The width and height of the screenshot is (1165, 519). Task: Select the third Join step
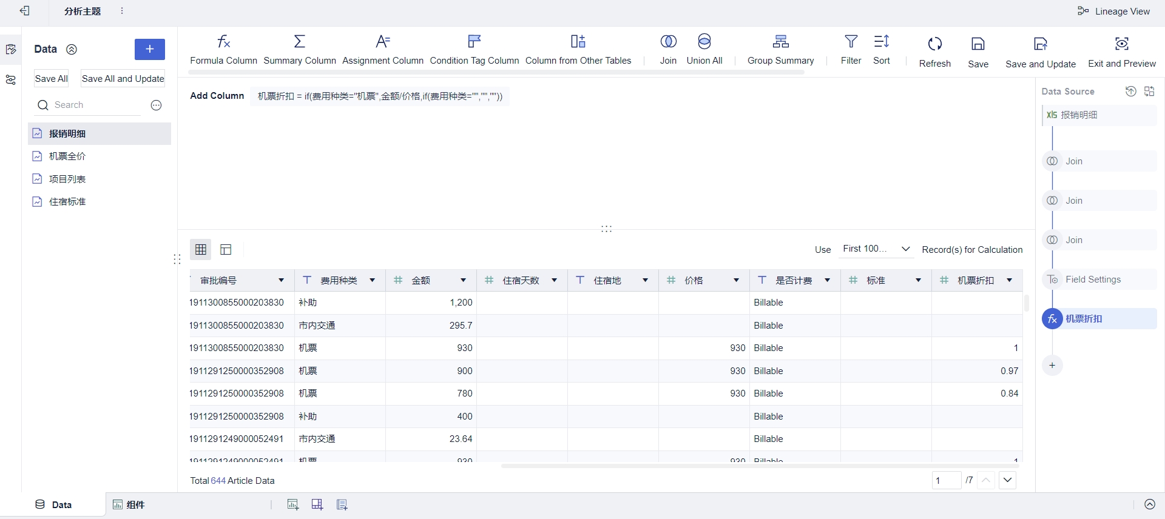[1099, 240]
